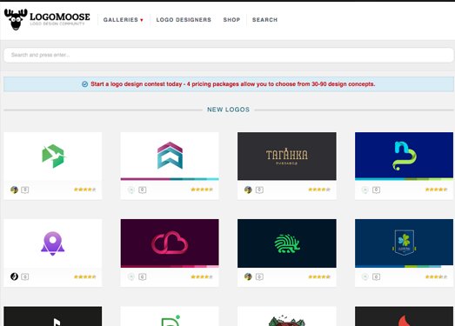Click comment icon under cloud heart logo
The image size is (455, 326).
point(142,276)
